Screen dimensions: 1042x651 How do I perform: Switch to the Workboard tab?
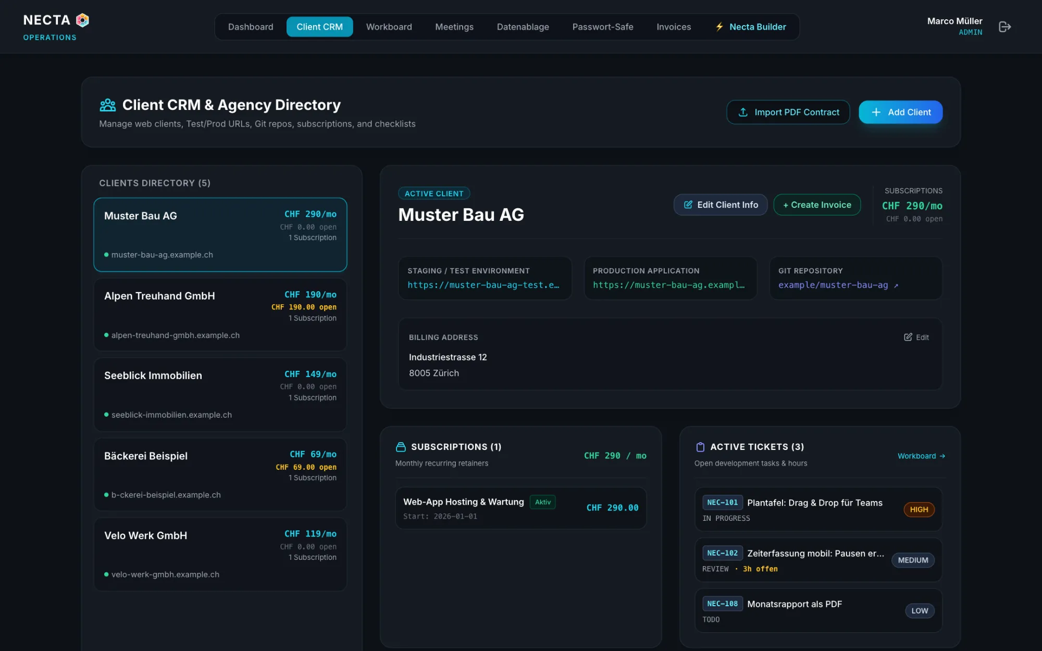(389, 27)
